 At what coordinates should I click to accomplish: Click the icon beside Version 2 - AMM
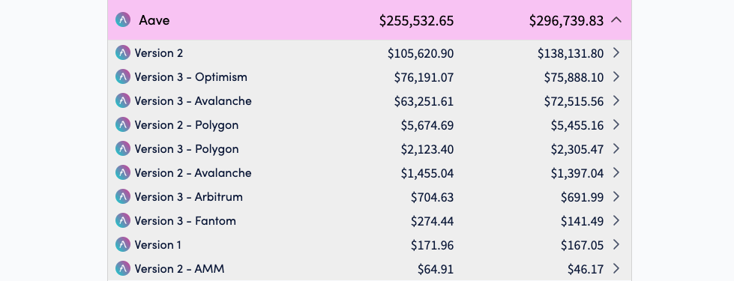coord(123,268)
